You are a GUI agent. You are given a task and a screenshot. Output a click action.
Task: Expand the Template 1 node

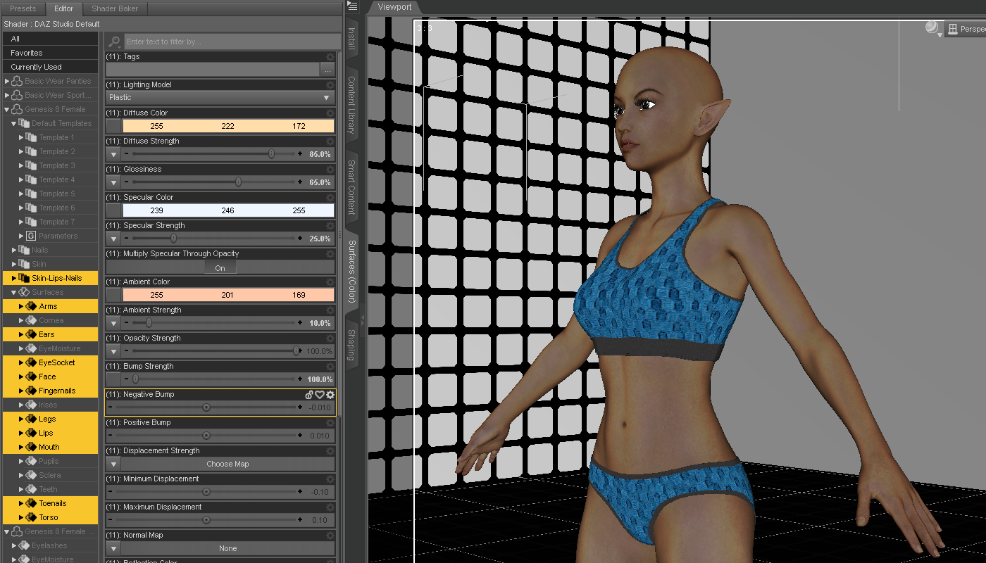point(21,137)
